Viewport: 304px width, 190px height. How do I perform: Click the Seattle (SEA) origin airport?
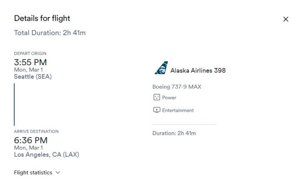click(33, 76)
